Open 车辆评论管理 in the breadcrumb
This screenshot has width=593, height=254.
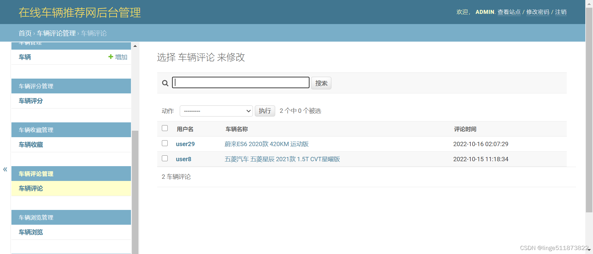56,33
